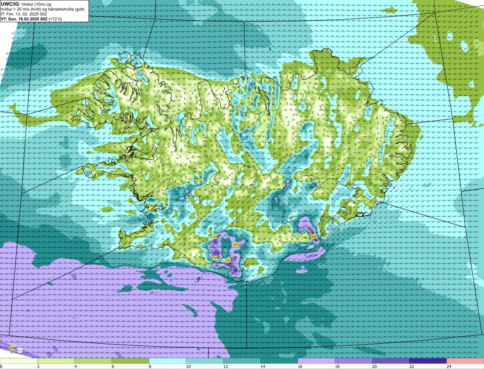Viewport: 484px width, 369px height.
Task: Click the 'VT: Sun. 16.02.2025 00Z (+72 h)' line
Action: [31, 18]
